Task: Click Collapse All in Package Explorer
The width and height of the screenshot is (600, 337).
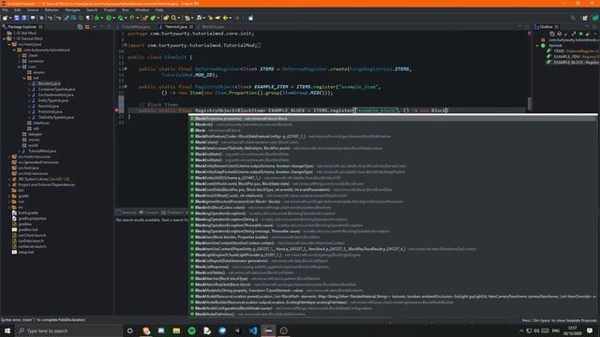Action: click(x=80, y=27)
